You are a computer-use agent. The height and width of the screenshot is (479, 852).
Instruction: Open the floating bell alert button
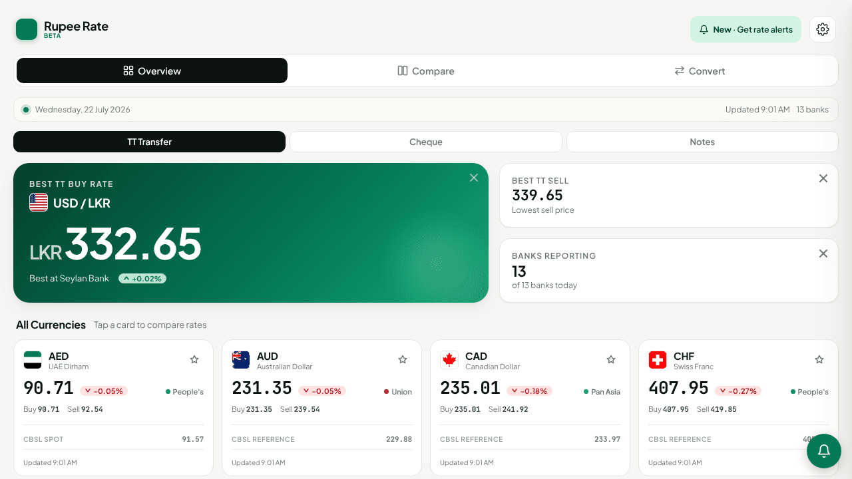pyautogui.click(x=824, y=451)
